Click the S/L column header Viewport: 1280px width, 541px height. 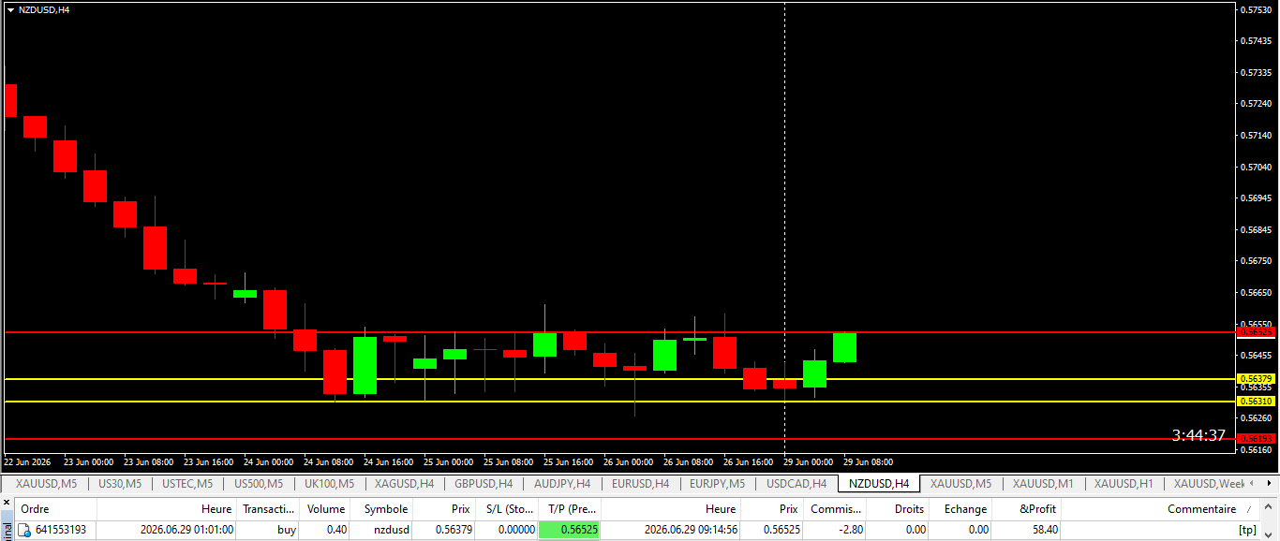tap(509, 509)
